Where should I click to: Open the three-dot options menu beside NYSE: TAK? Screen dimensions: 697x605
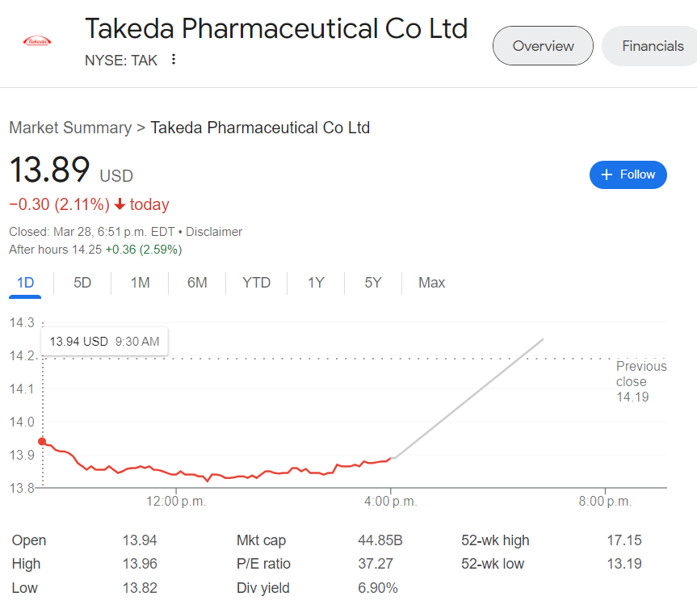point(174,60)
